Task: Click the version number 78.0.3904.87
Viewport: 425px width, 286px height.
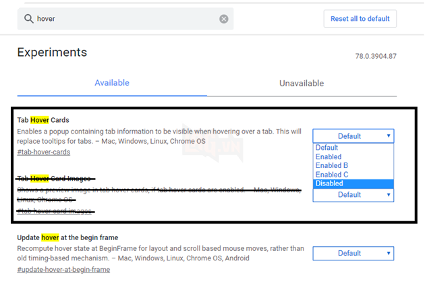Action: tap(376, 56)
